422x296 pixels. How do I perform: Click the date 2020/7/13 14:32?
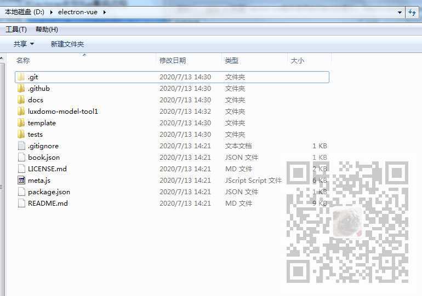tap(185, 112)
